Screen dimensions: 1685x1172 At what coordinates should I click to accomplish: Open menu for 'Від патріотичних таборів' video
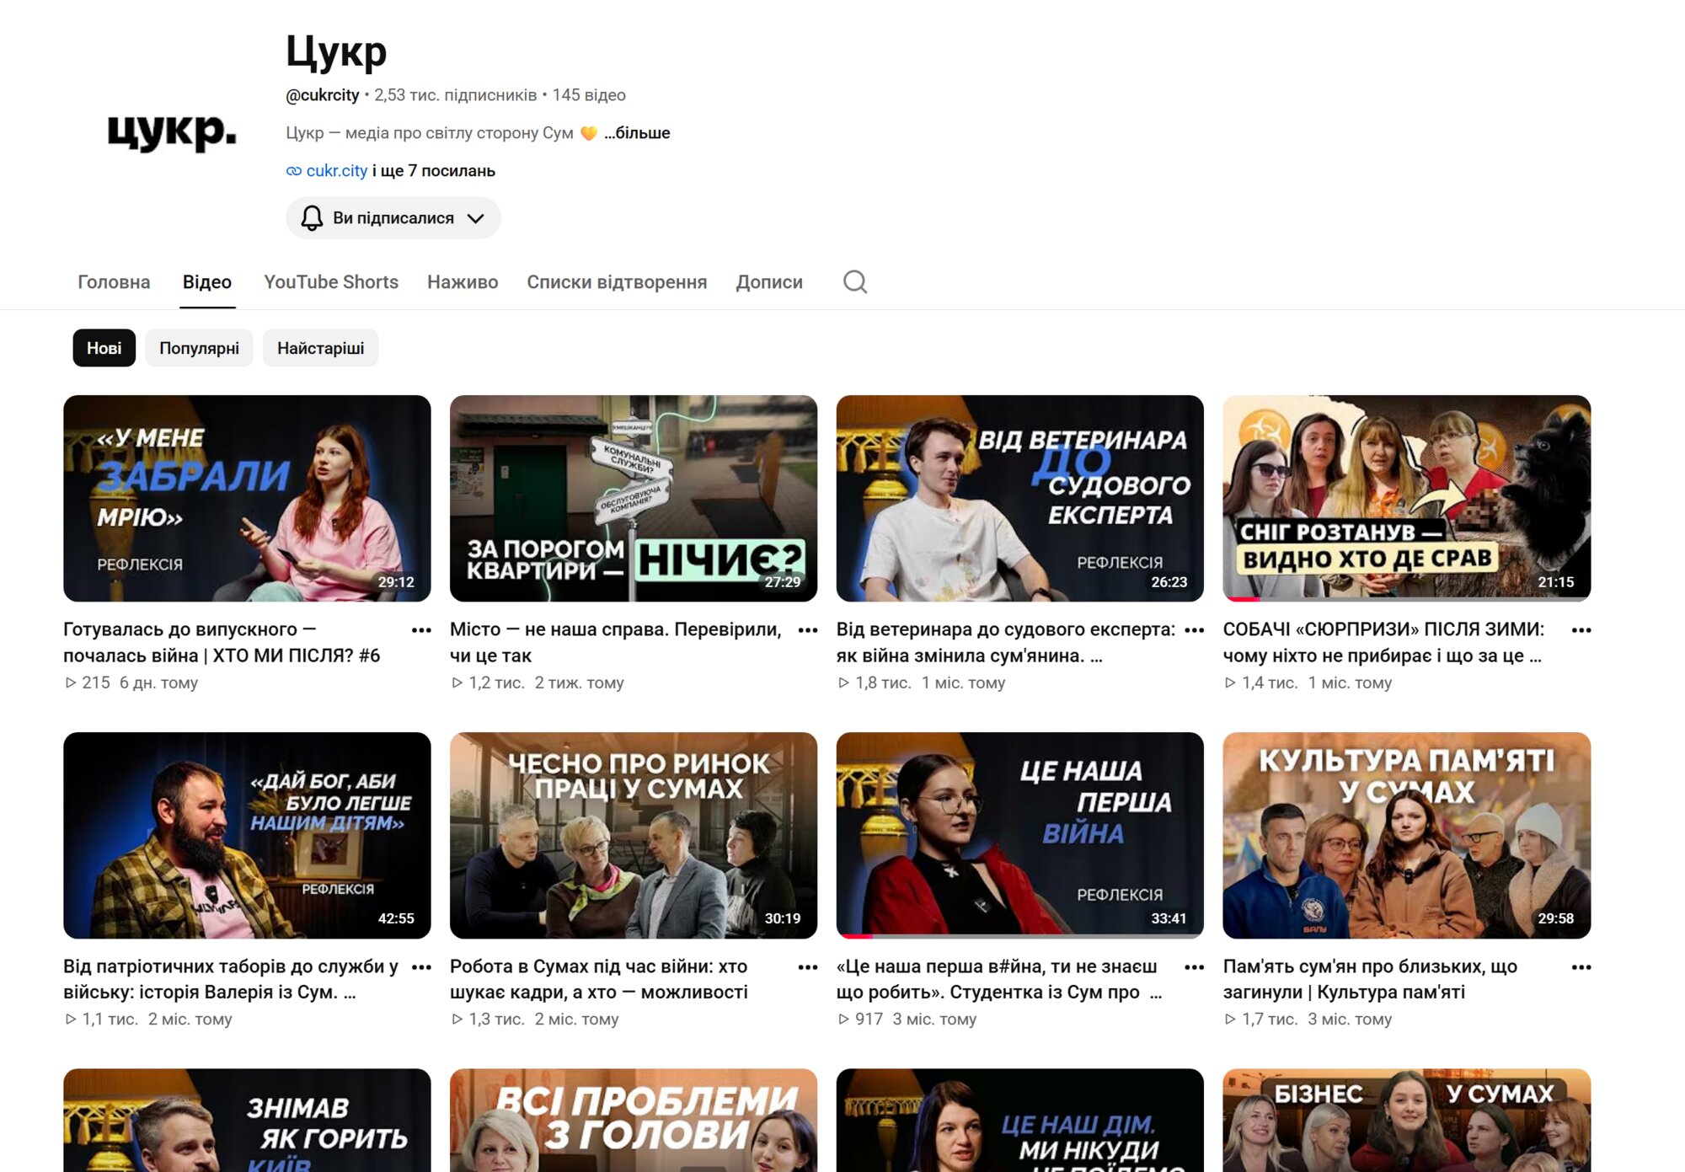click(421, 967)
